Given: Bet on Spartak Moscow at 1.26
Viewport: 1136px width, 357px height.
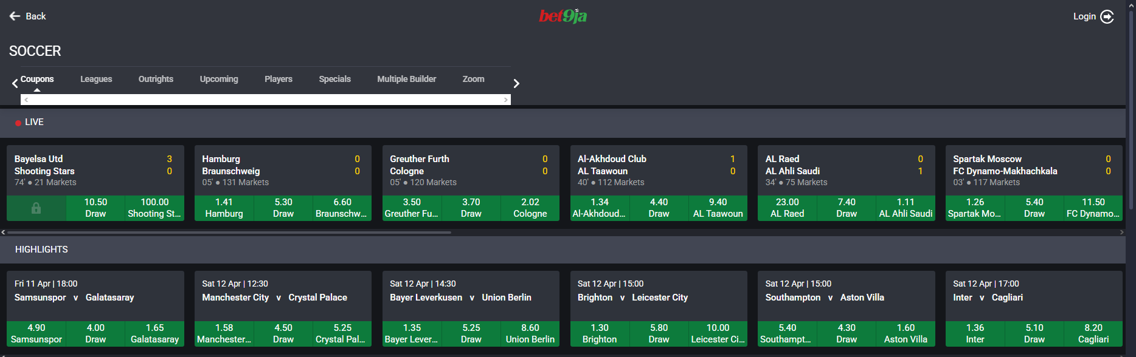Looking at the screenshot, I should click(975, 208).
